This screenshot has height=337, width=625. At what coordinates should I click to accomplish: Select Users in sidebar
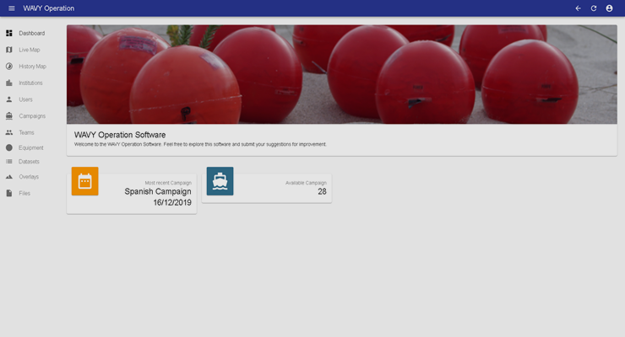[26, 99]
